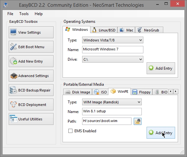Enable the EMS Enabled checkbox
The width and height of the screenshot is (187, 157).
pyautogui.click(x=70, y=131)
